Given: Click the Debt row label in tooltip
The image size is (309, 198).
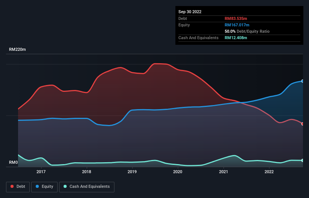Looking at the screenshot, I should (x=183, y=18).
